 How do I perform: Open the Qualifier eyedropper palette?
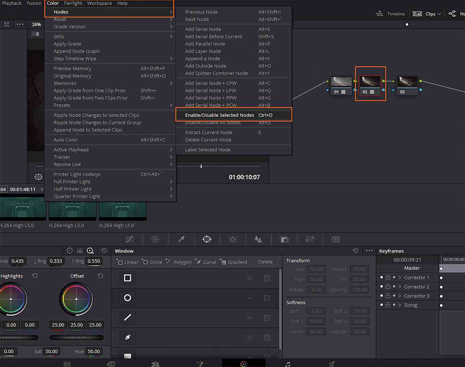point(181,239)
